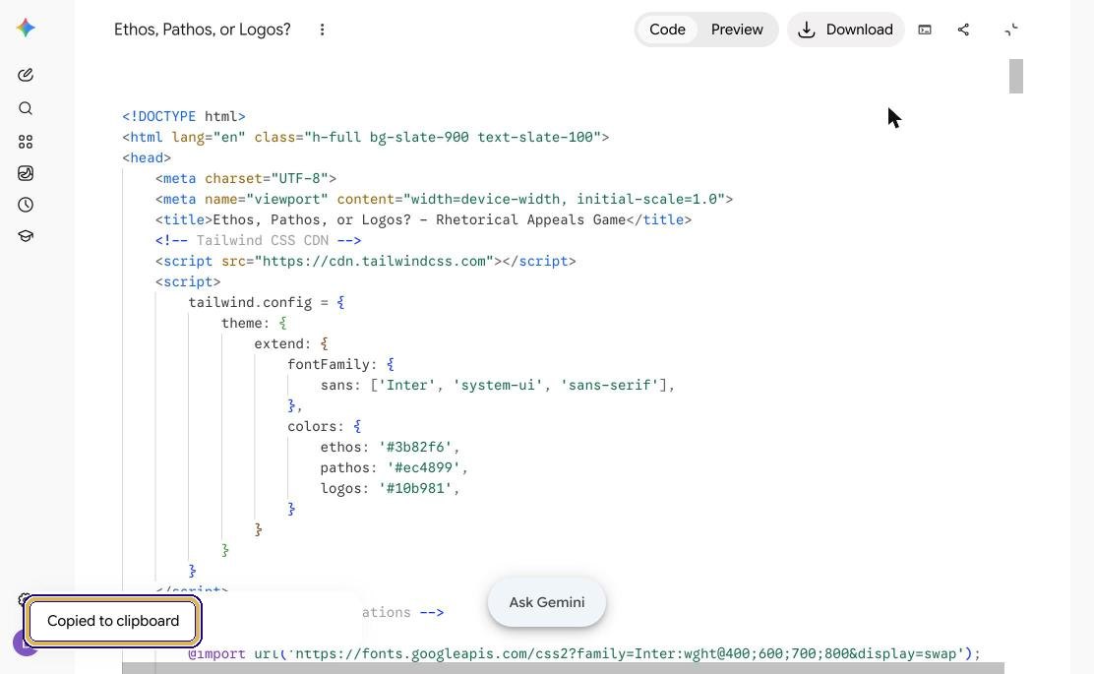1094x674 pixels.
Task: Download the generated HTML file
Action: (846, 30)
